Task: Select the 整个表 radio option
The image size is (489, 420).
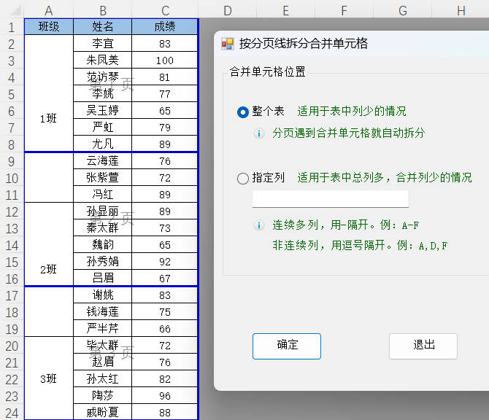Action: 243,112
